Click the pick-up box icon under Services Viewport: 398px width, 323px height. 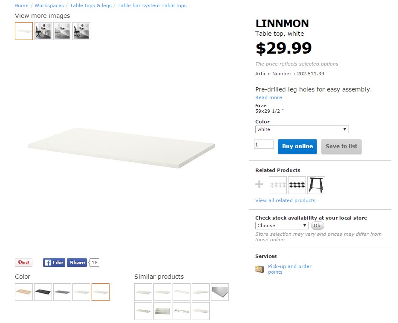[x=260, y=269]
